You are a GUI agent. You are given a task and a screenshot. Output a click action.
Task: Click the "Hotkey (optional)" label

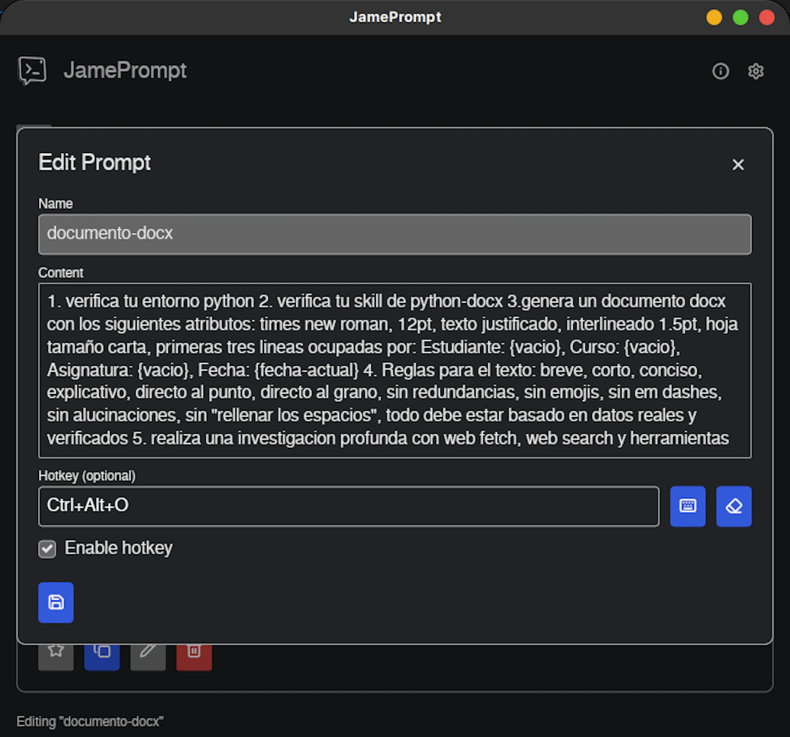click(x=87, y=475)
